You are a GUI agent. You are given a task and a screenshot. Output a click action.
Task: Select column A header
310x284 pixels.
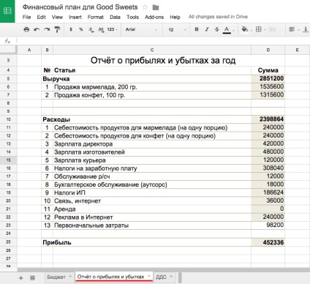(29, 50)
